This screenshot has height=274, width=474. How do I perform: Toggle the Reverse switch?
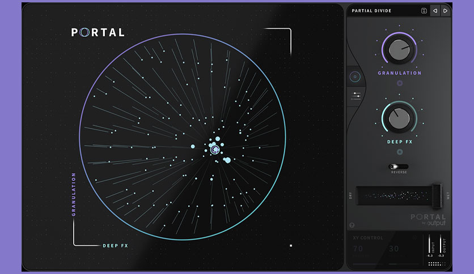click(398, 166)
